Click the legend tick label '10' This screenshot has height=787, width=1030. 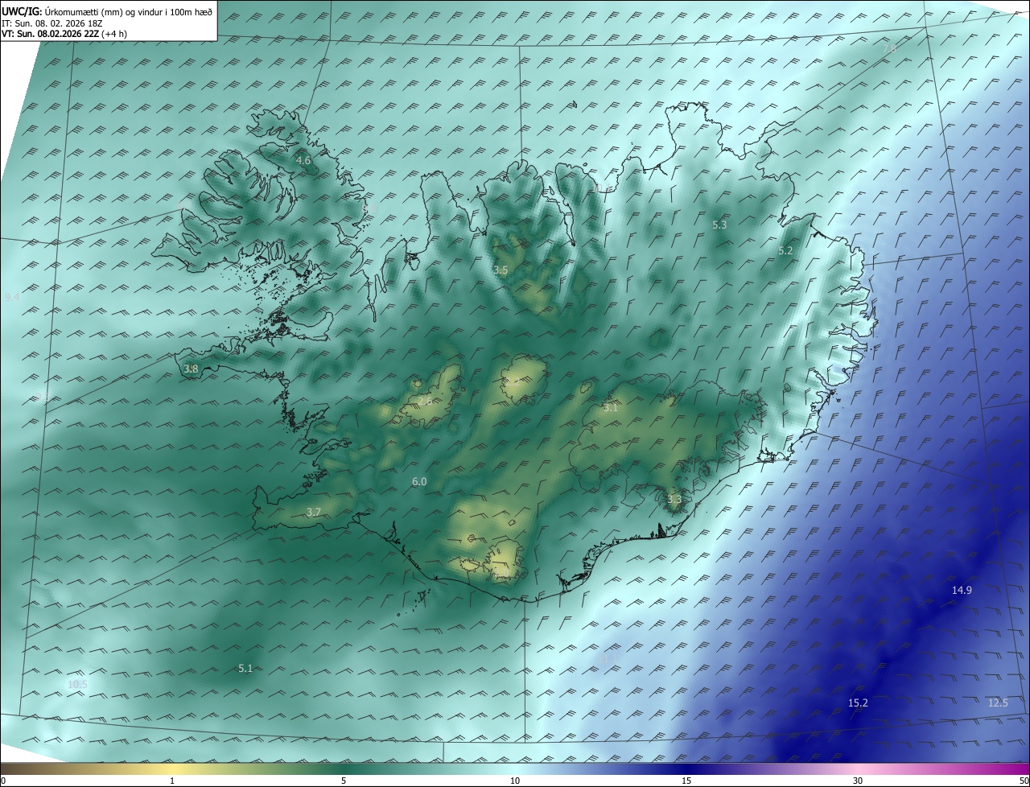pyautogui.click(x=515, y=781)
